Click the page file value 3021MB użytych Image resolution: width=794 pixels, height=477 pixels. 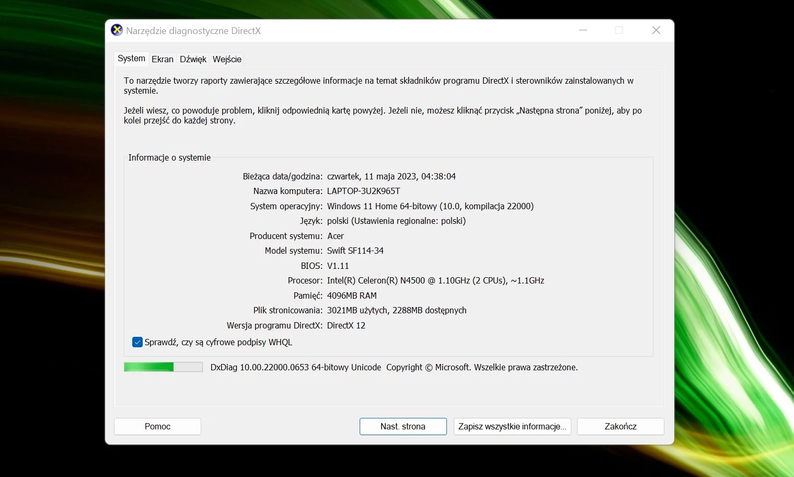(x=397, y=310)
